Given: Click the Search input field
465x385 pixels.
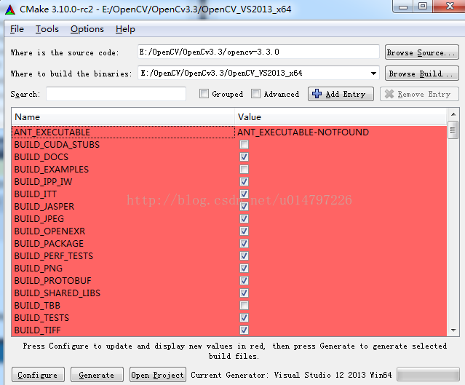Looking at the screenshot, I should click(116, 94).
